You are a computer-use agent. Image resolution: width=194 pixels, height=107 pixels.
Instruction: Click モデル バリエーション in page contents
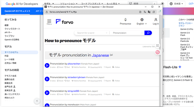pos(186,24)
